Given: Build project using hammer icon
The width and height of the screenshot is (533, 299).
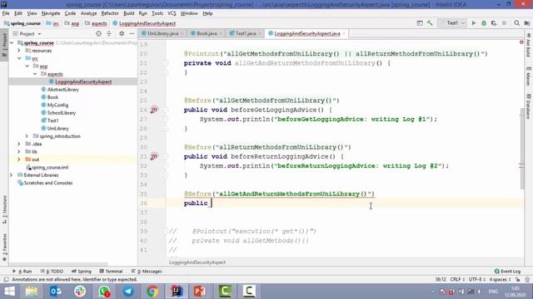Looking at the screenshot, I should 430,23.
